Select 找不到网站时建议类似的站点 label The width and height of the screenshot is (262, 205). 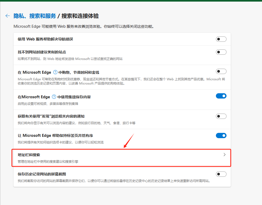point(42,52)
